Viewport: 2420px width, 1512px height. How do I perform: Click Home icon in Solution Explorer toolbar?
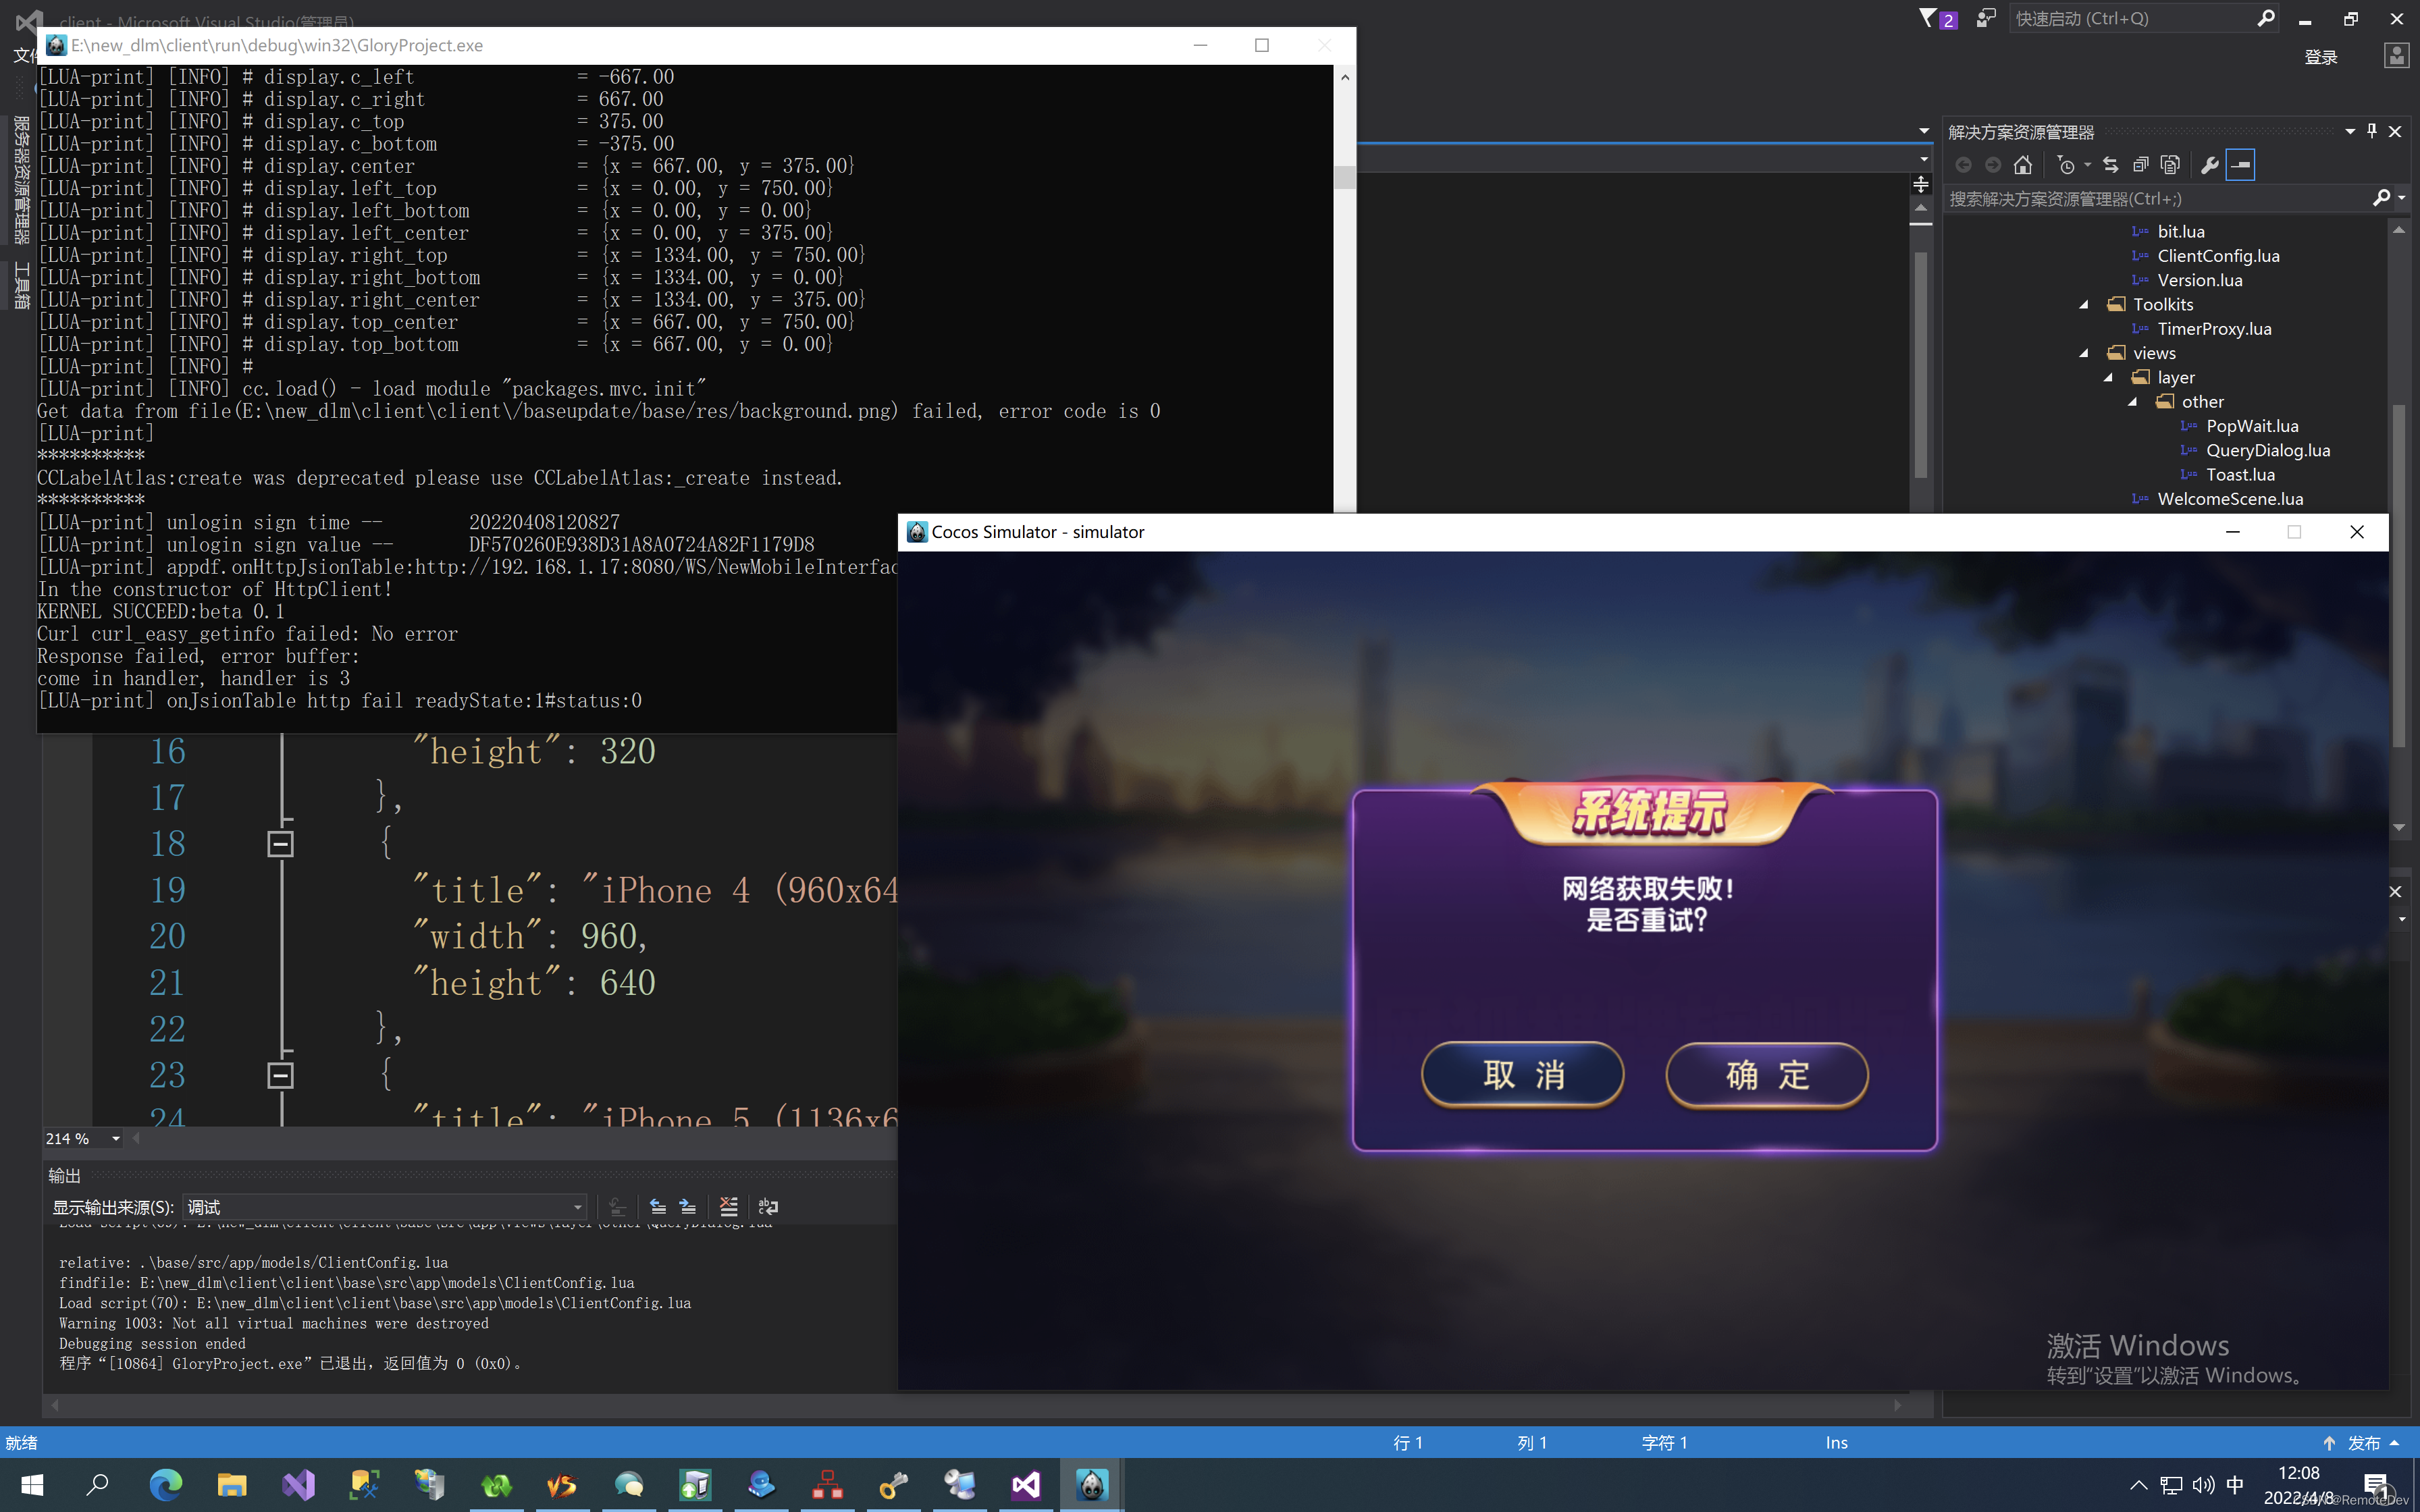click(2022, 165)
